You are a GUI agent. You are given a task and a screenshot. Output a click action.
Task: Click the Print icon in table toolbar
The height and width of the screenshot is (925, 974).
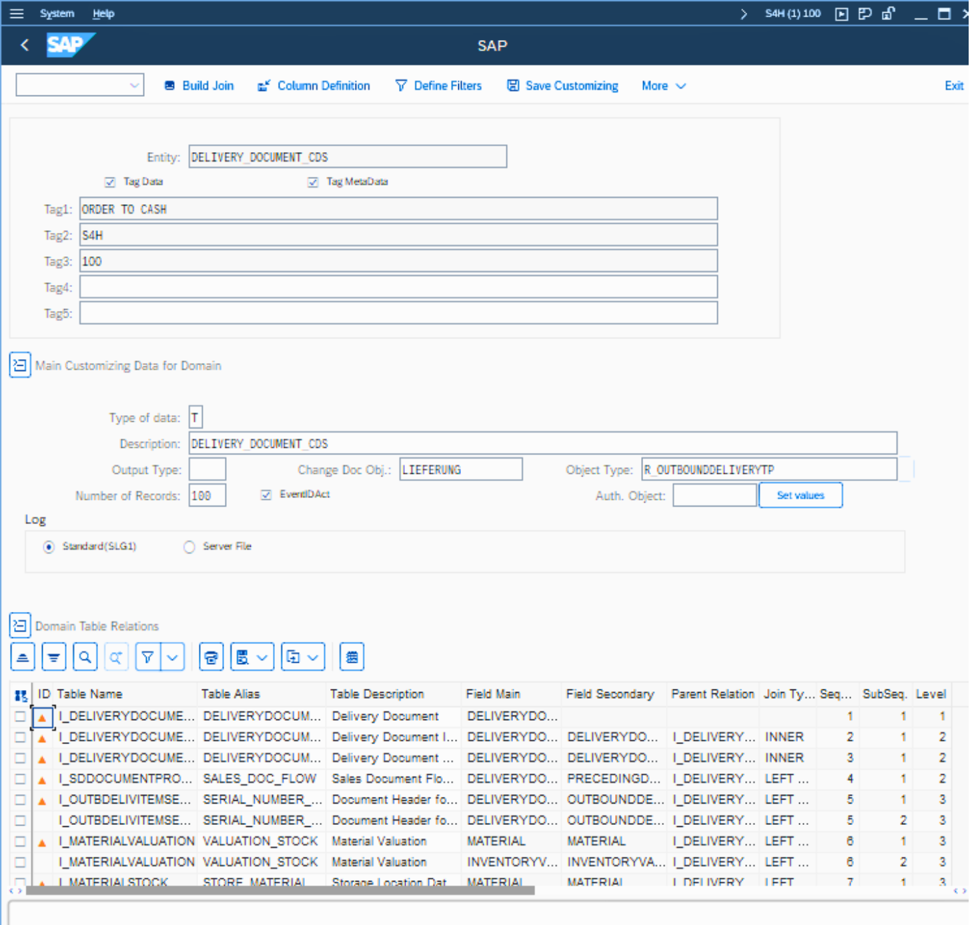pyautogui.click(x=211, y=657)
